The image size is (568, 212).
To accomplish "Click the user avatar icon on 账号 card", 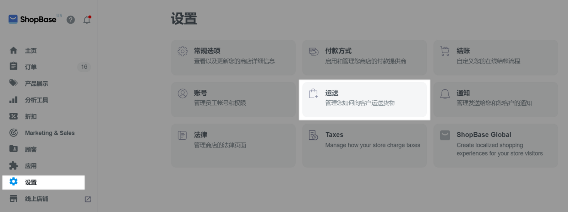I will click(182, 94).
